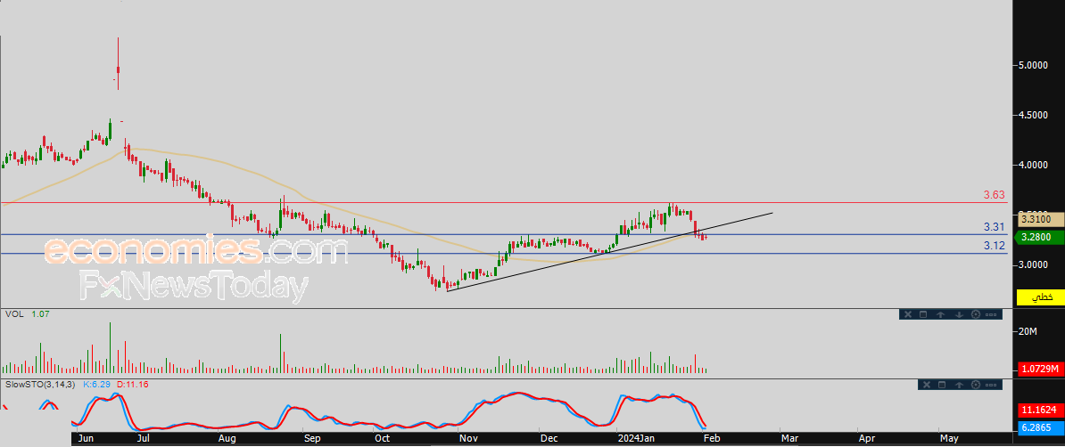The width and height of the screenshot is (1065, 447).
Task: Move the VOL panel down
Action: pyautogui.click(x=958, y=314)
